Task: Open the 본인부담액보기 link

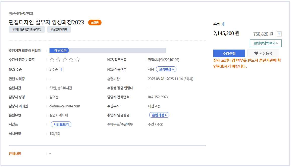Action: click(266, 43)
